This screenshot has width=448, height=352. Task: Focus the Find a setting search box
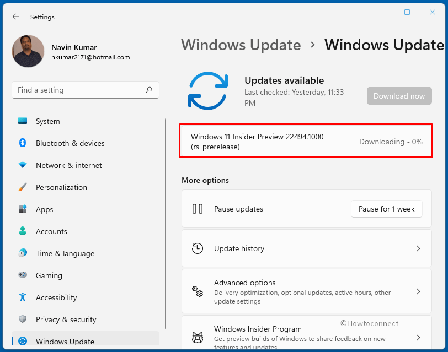86,90
